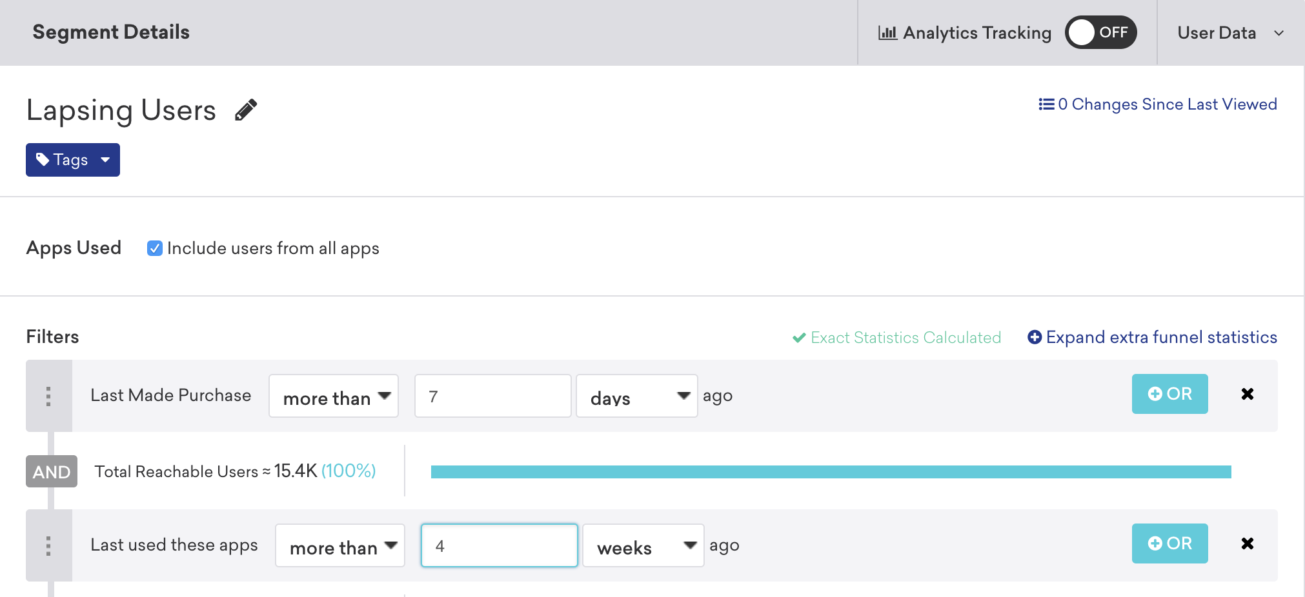Viewport: 1305px width, 597px height.
Task: Click the 15.4K (100%) reachable users value
Action: coord(325,471)
